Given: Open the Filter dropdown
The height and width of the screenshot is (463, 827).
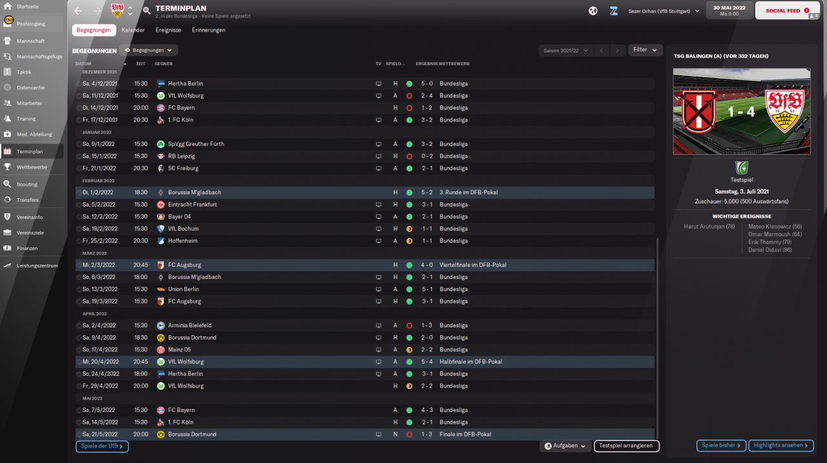Looking at the screenshot, I should point(645,50).
